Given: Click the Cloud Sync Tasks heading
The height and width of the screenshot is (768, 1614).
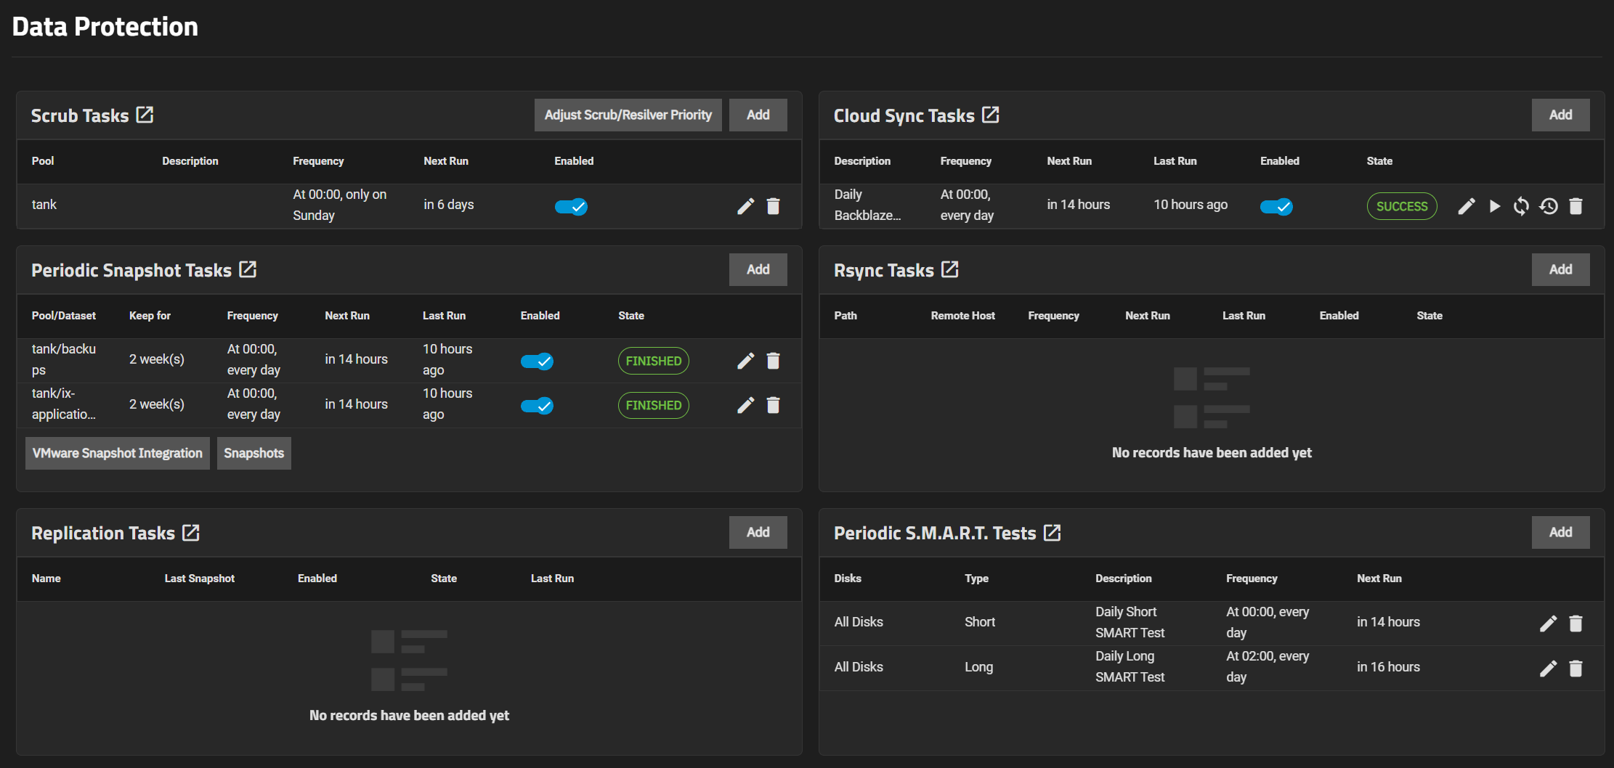Looking at the screenshot, I should pos(904,115).
